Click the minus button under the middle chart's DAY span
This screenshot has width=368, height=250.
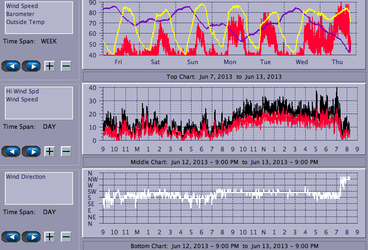pyautogui.click(x=66, y=151)
